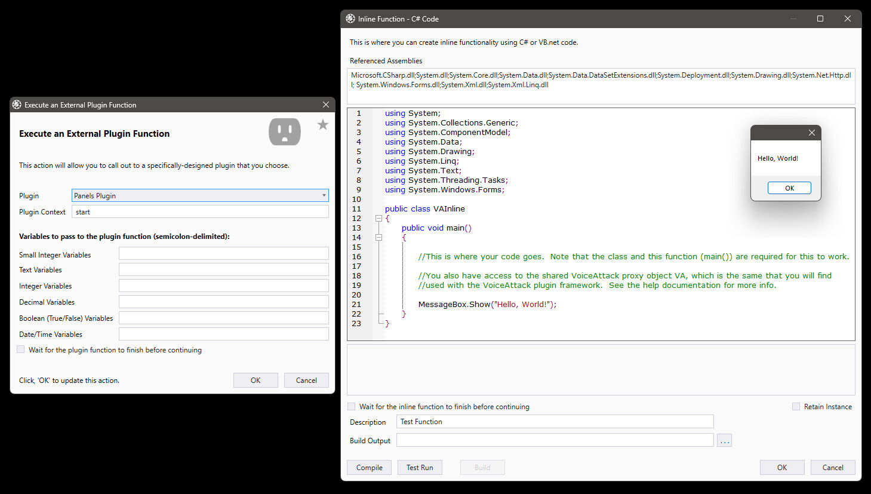Click the Text Variables input field
Screen dimensions: 871x494
[223, 269]
